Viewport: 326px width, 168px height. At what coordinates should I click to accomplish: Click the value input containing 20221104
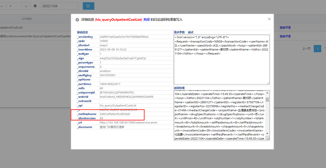[59, 6]
